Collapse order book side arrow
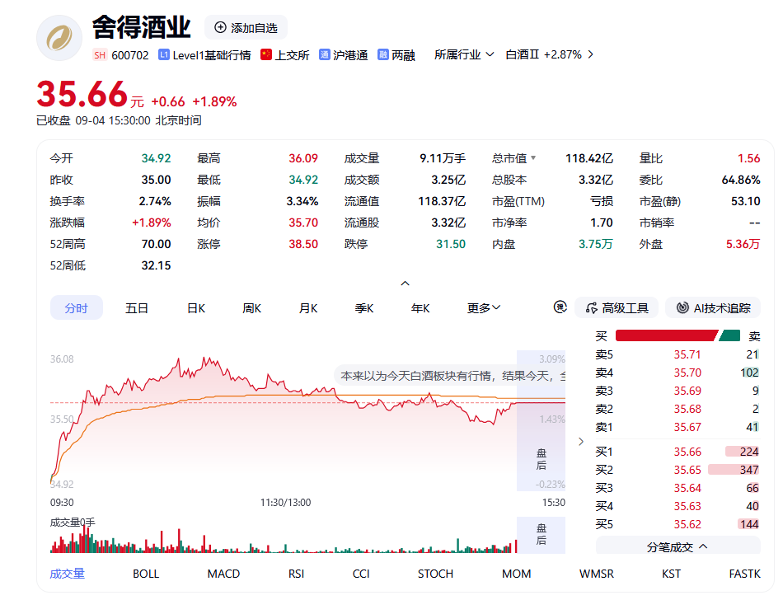The width and height of the screenshot is (783, 600). pyautogui.click(x=581, y=441)
